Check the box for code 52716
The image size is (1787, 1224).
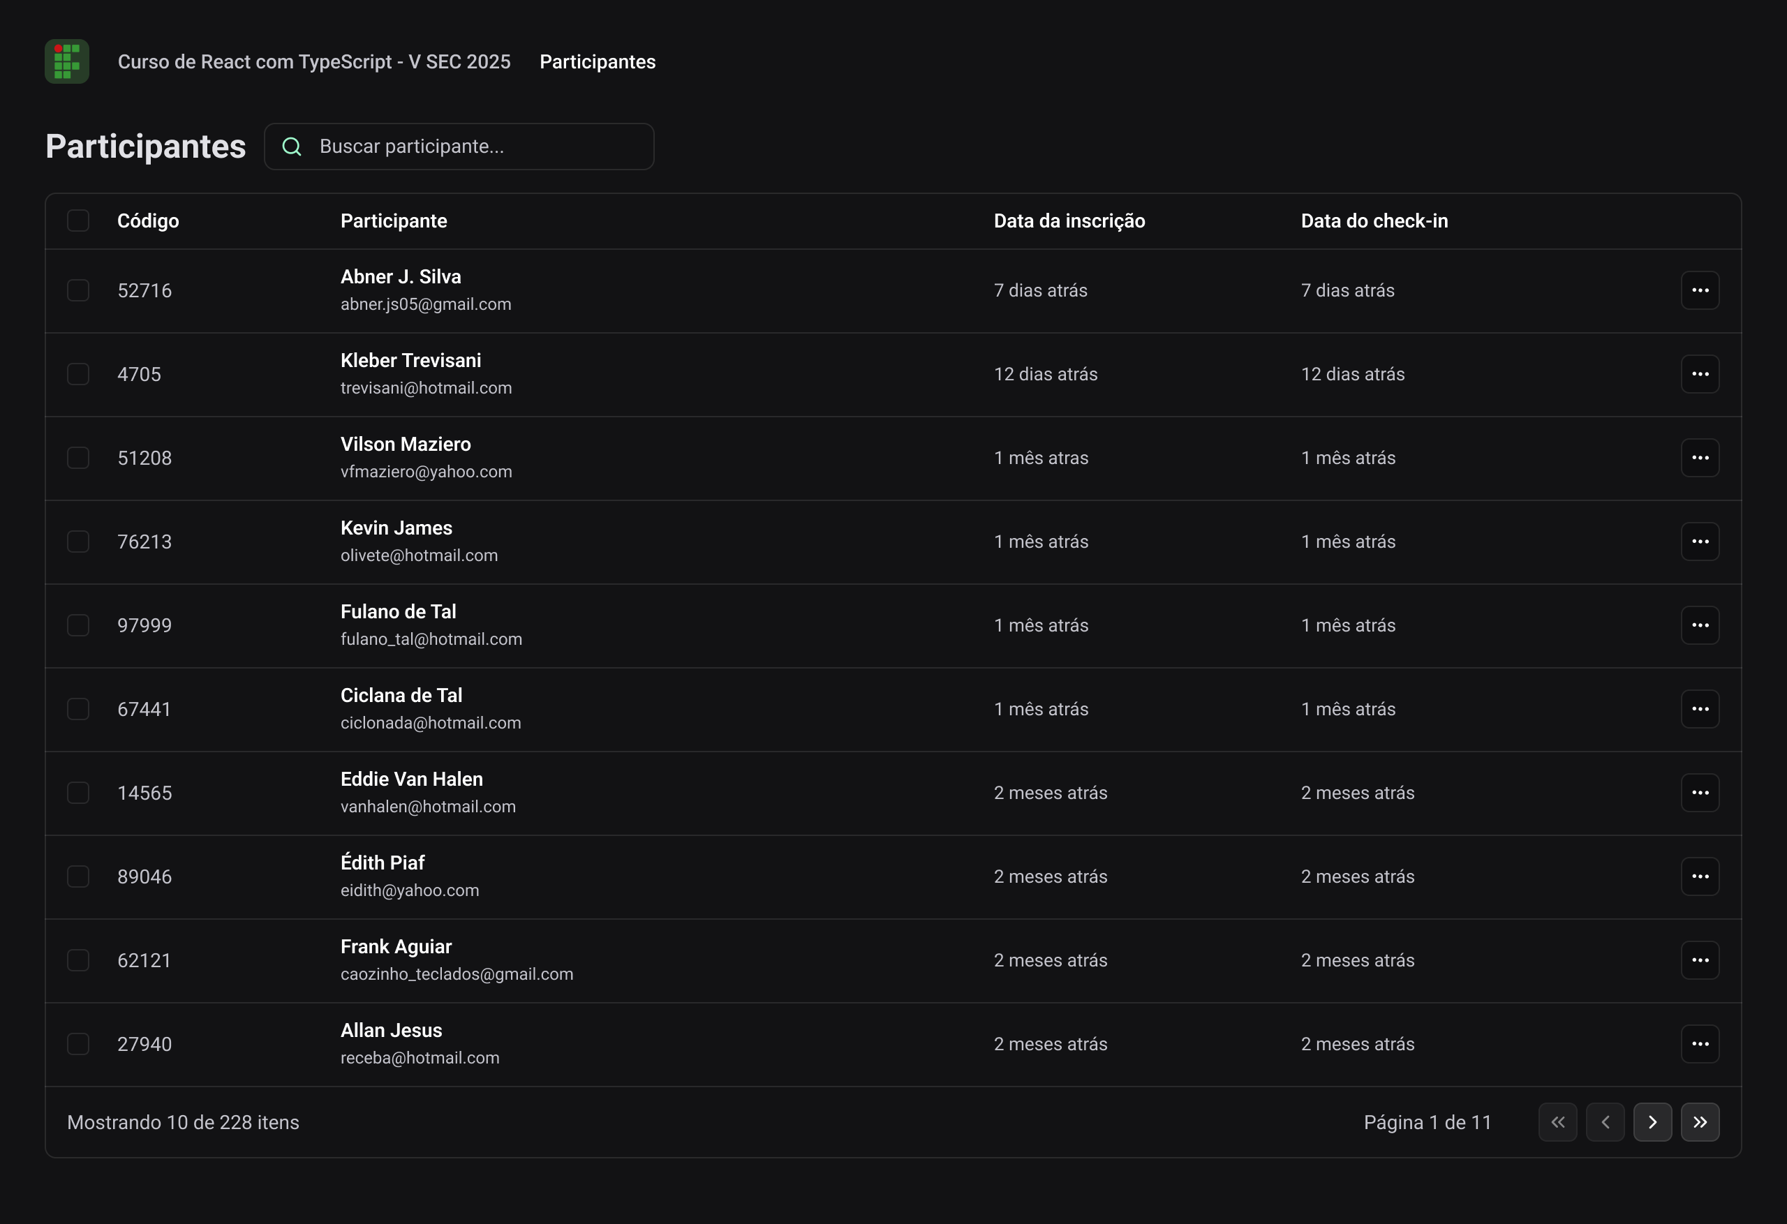(x=78, y=290)
